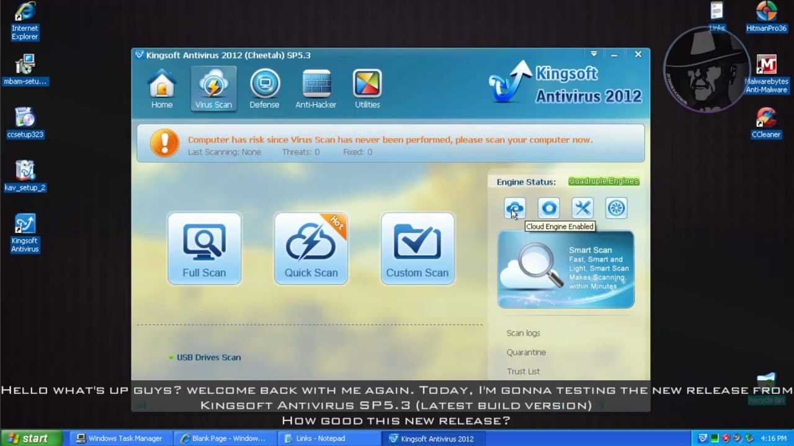Start a Full Scan
794x446 pixels.
click(204, 248)
